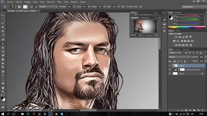Select the Crop tool
Viewport: 207px width, 116px height.
click(x=3, y=31)
